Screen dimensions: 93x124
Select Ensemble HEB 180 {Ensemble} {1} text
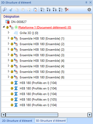pos(42,39)
